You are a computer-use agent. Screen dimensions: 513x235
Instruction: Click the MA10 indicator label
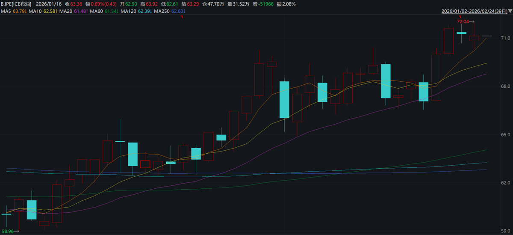(35, 11)
